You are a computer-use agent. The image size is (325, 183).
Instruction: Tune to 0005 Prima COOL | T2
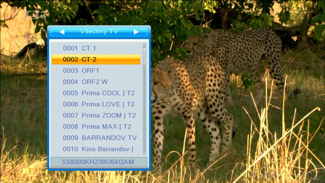coord(96,93)
